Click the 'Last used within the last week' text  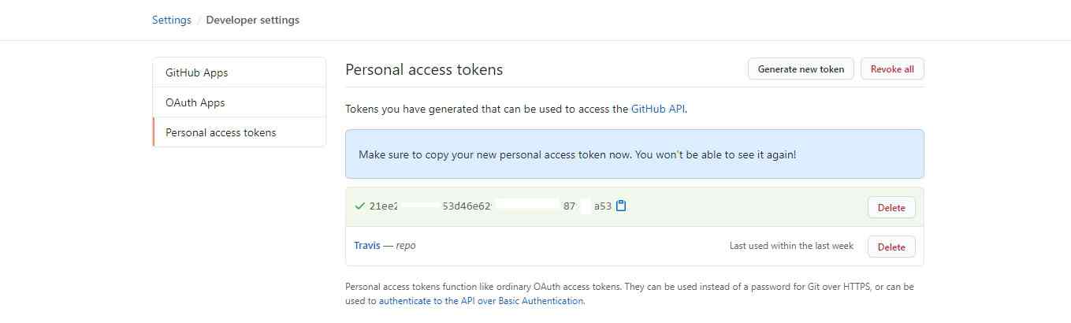[791, 246]
